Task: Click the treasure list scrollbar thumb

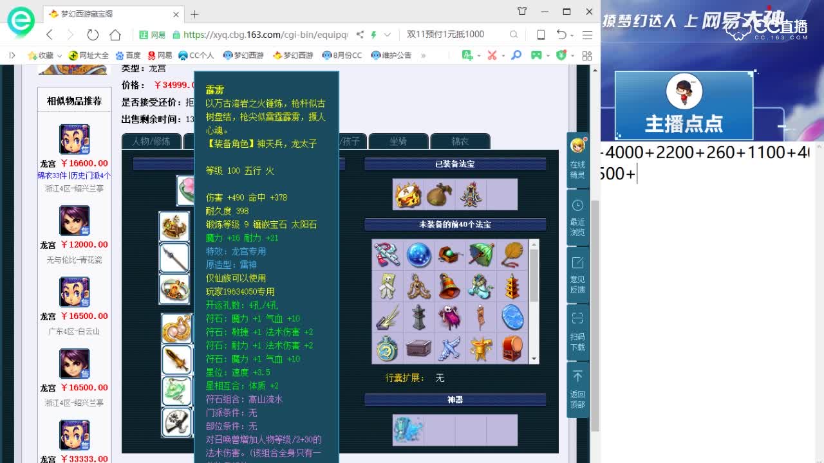Action: pos(534,276)
